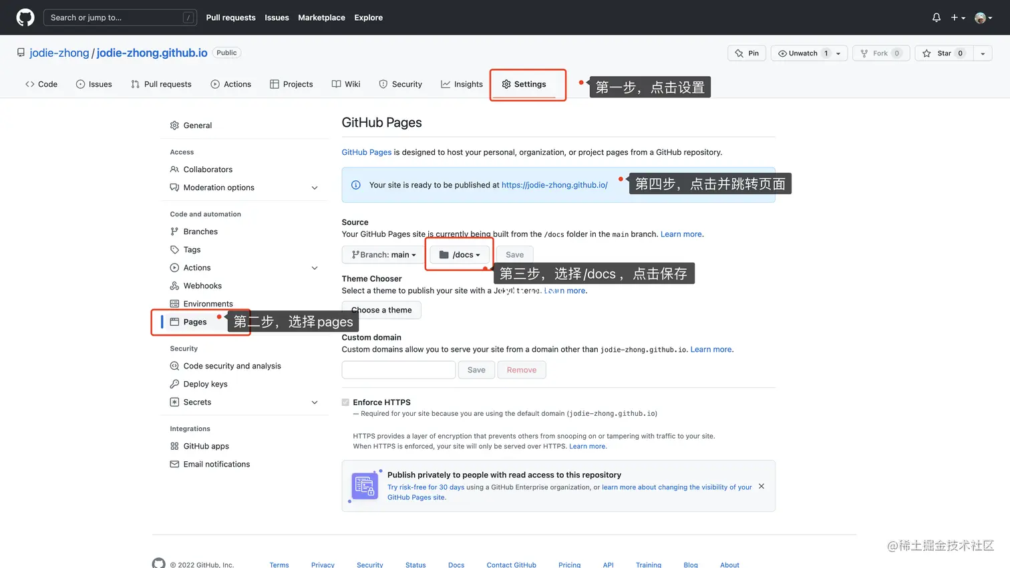
Task: Focus the custom domain text field
Action: click(399, 370)
